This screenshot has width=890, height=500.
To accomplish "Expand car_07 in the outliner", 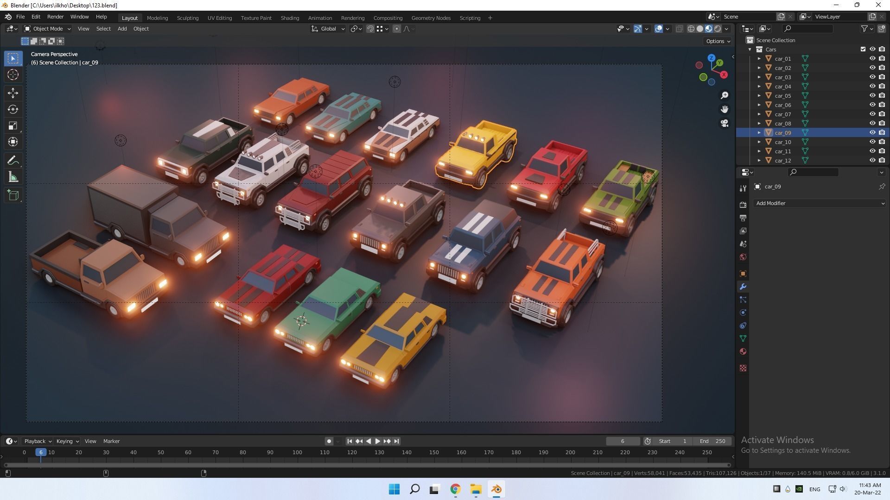I will pos(759,114).
